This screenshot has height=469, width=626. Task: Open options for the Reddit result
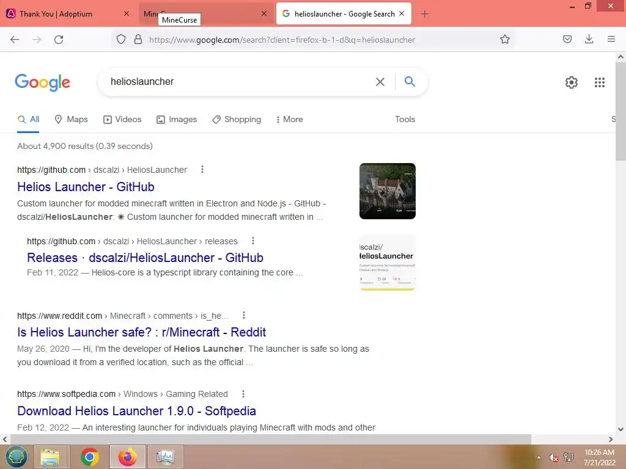(243, 316)
